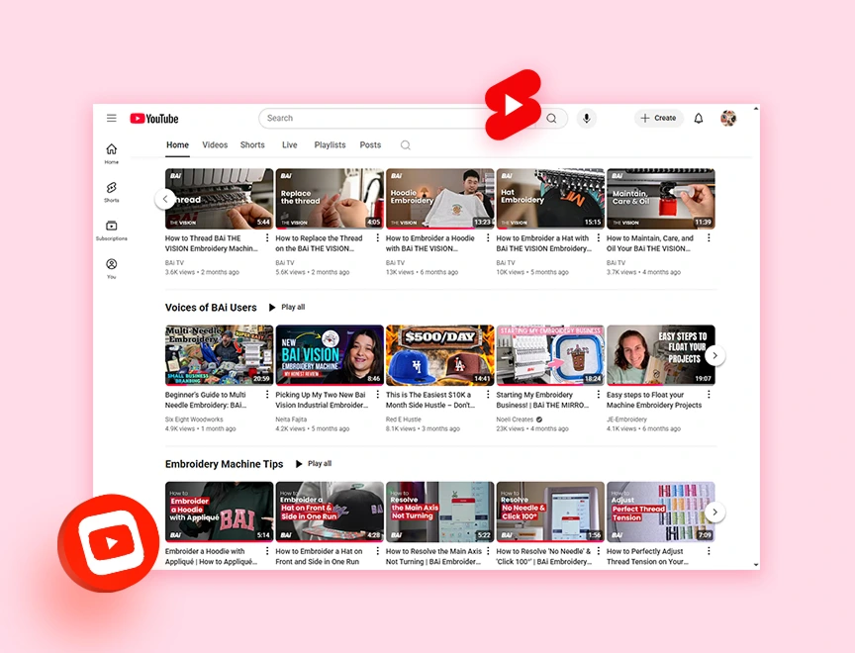Open options for Easiest $10K video
The height and width of the screenshot is (653, 855).
tap(488, 394)
